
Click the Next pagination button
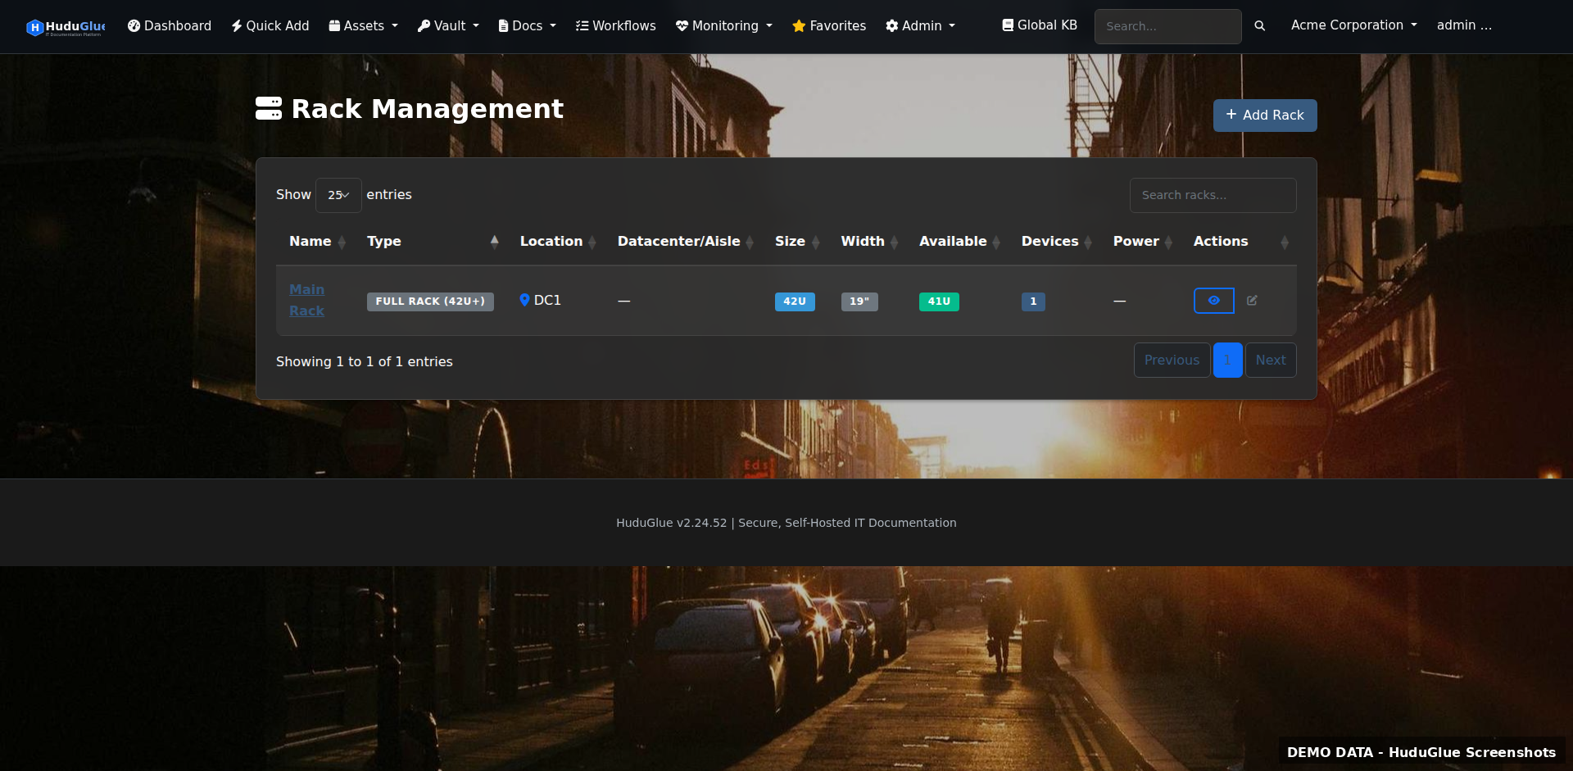pos(1270,361)
